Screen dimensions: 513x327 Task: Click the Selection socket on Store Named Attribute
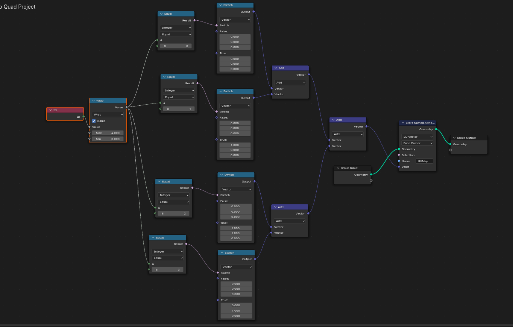[399, 155]
